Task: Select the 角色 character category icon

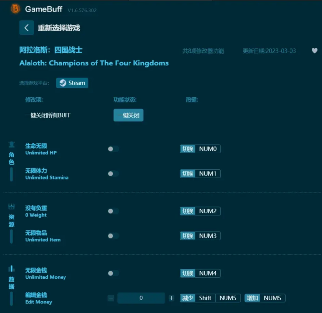Action: [11, 145]
